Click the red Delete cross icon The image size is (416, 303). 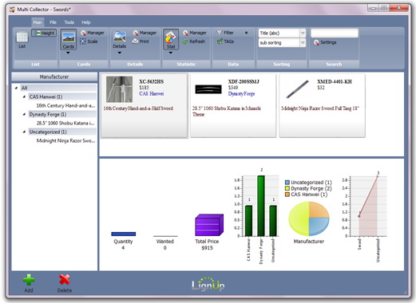click(65, 280)
